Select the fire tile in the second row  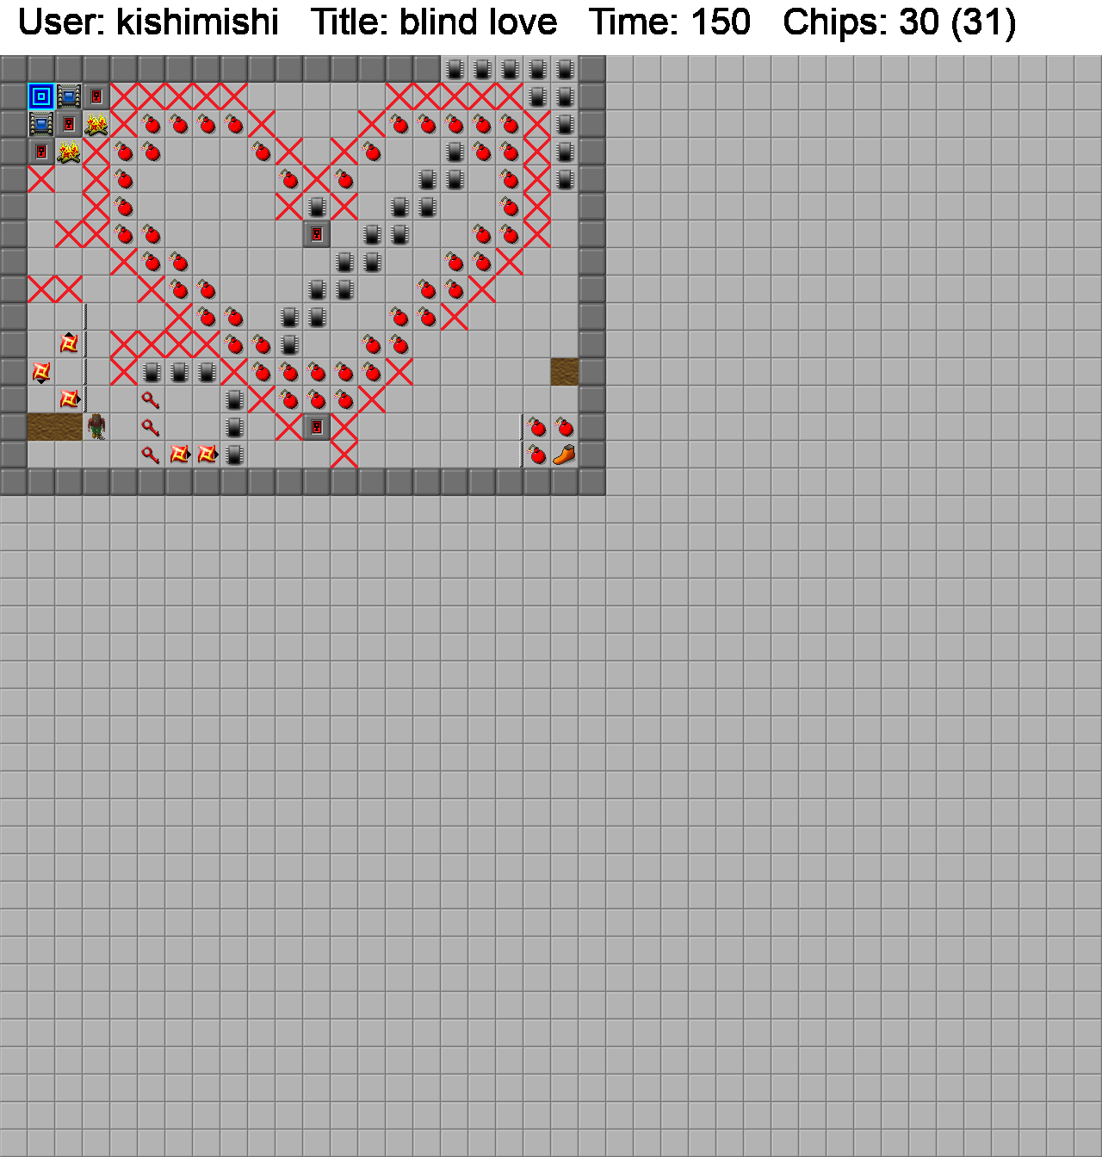tap(96, 124)
